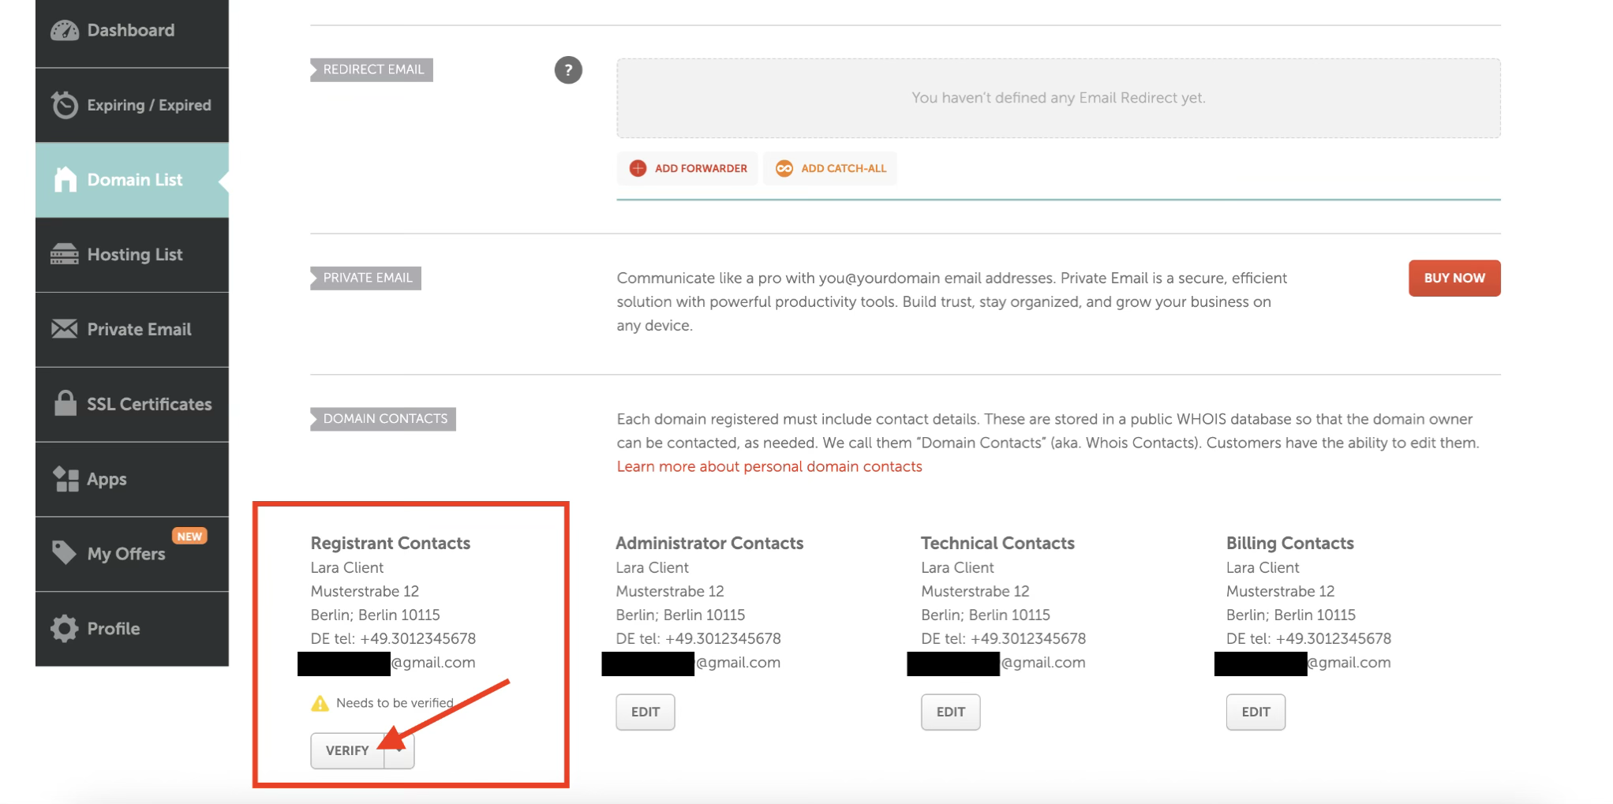Click the Profile gear icon
1613x804 pixels.
[x=65, y=629]
